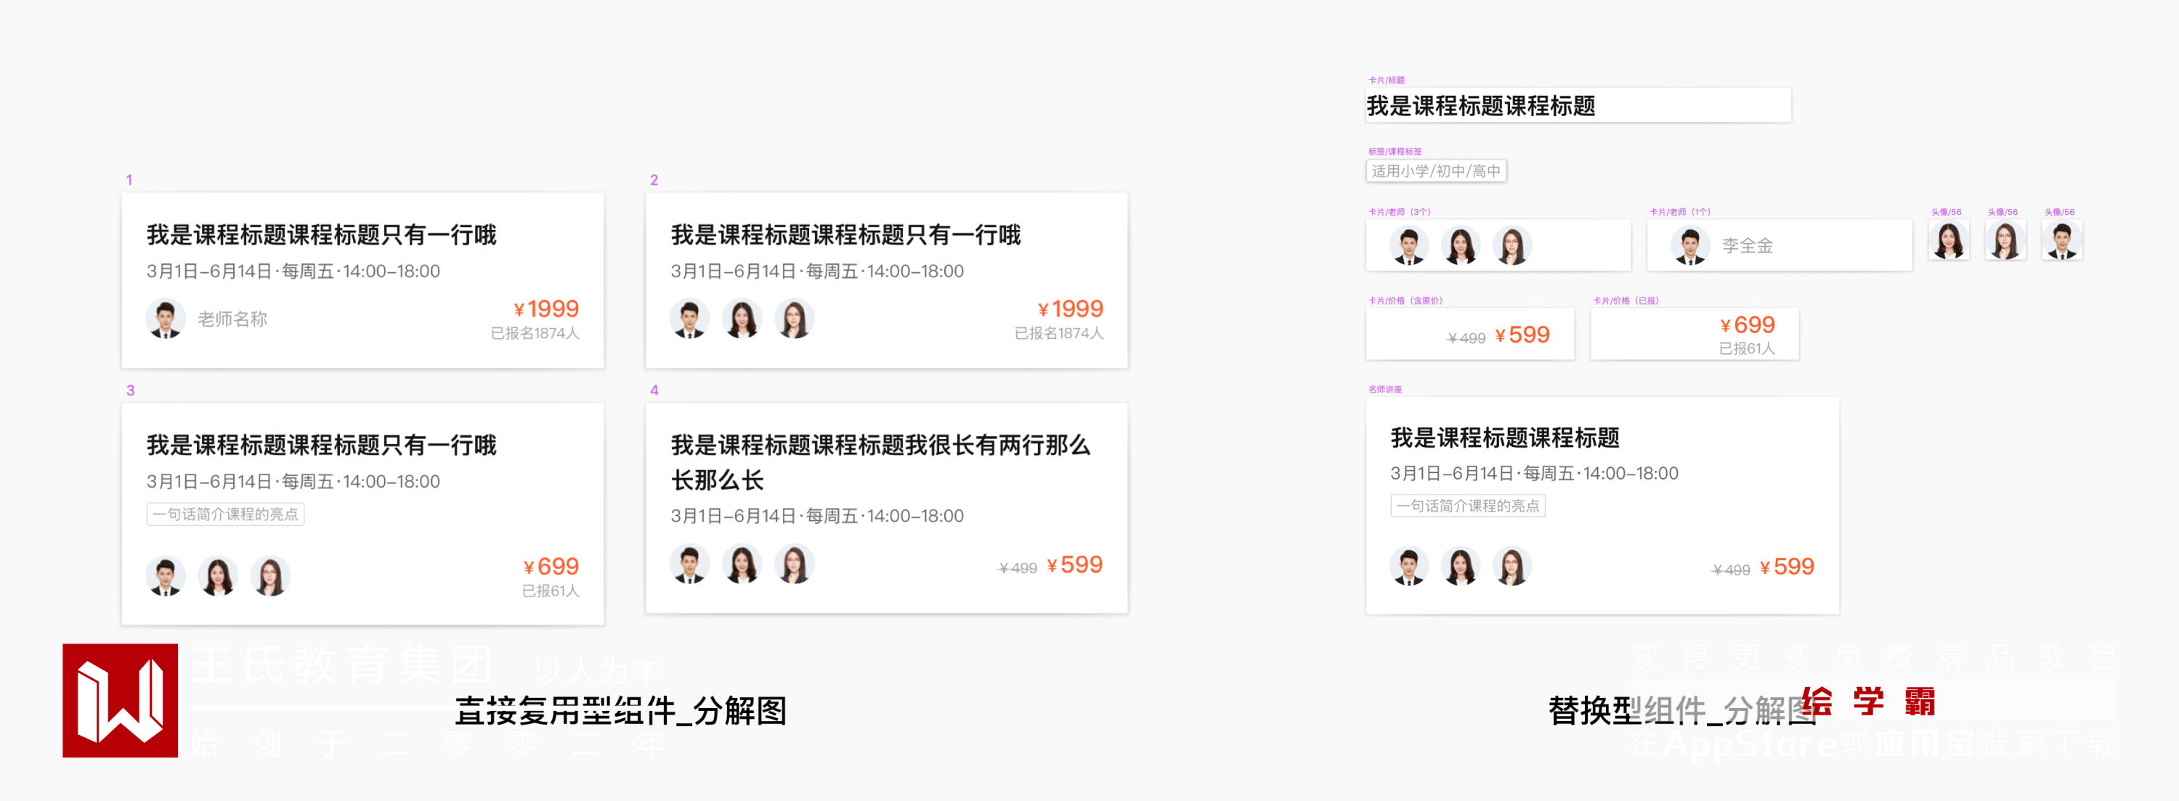Click the 适用小学/初中/高中 tag
2179x801 pixels.
(x=1435, y=171)
